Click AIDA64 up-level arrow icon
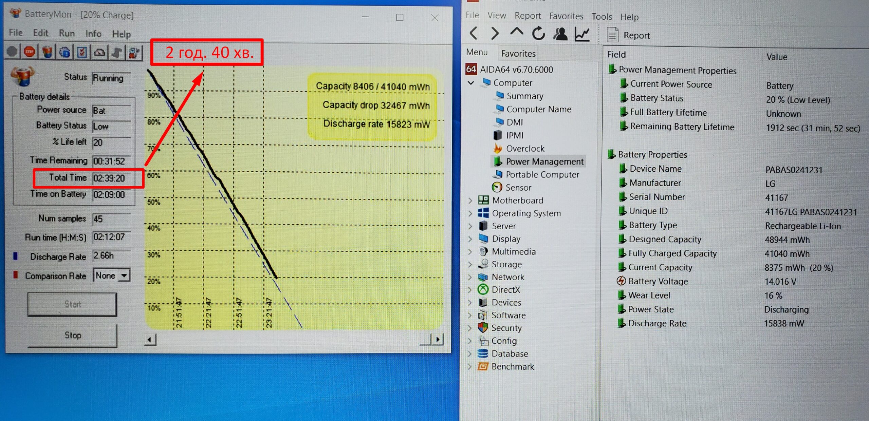Screen dimensions: 869x421 point(517,33)
